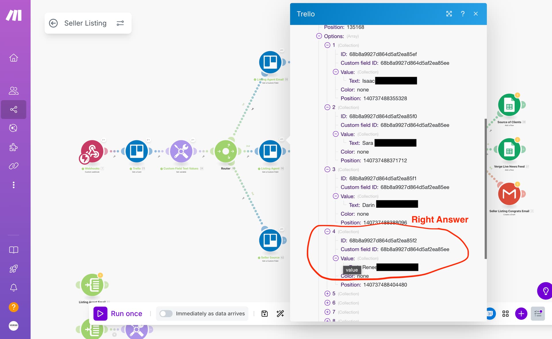Viewport: 552px width, 339px height.
Task: Open the Make logo home link
Action: pyautogui.click(x=14, y=15)
